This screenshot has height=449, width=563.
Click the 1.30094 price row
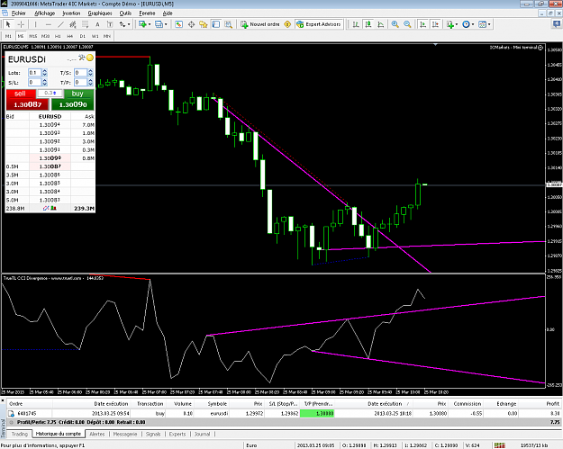(x=50, y=125)
